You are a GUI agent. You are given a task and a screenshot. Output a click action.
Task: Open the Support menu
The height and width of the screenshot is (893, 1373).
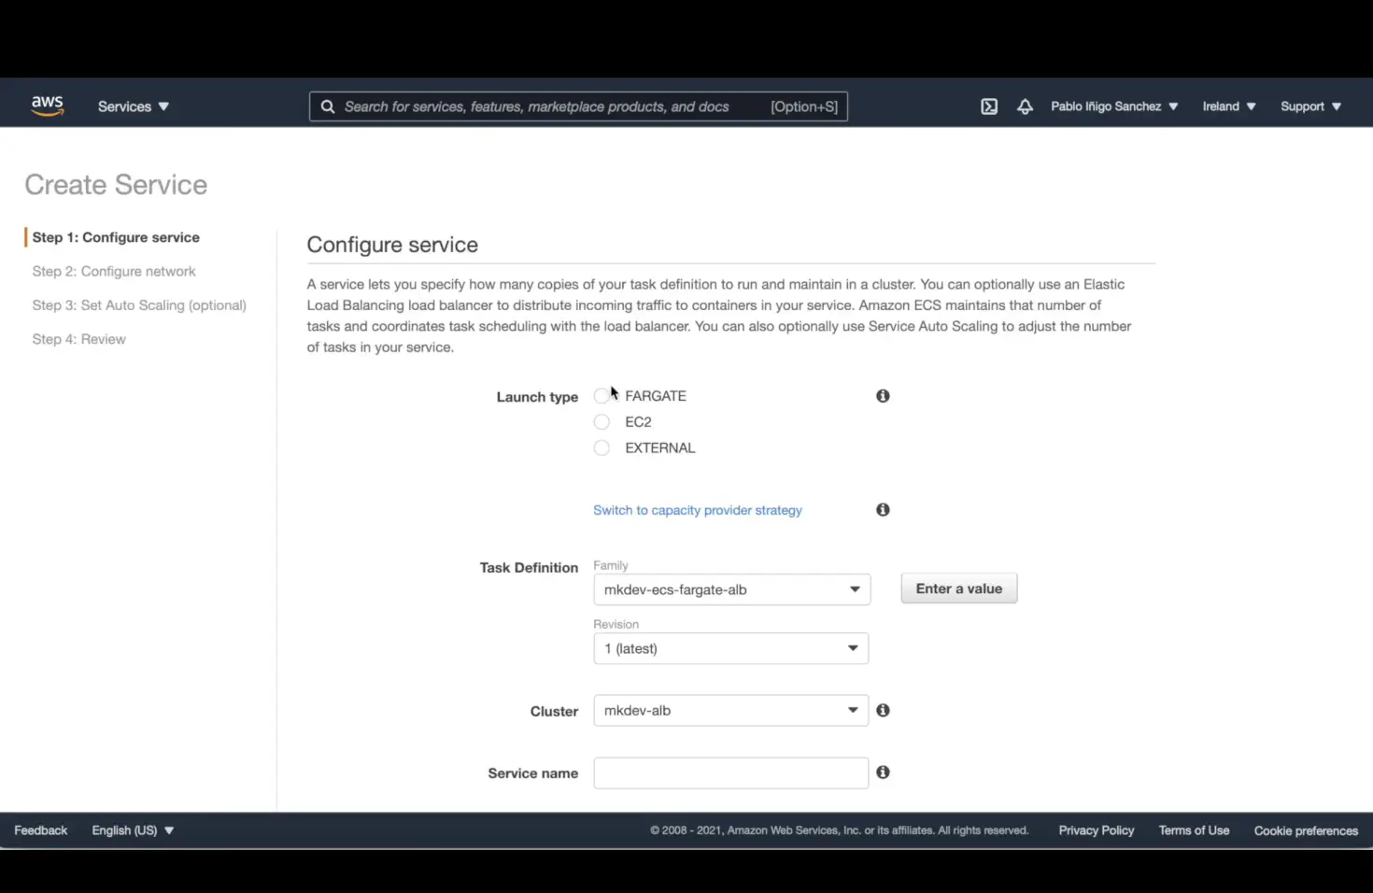tap(1310, 106)
